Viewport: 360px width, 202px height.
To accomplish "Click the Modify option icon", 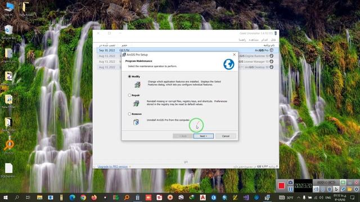I will pyautogui.click(x=137, y=85).
